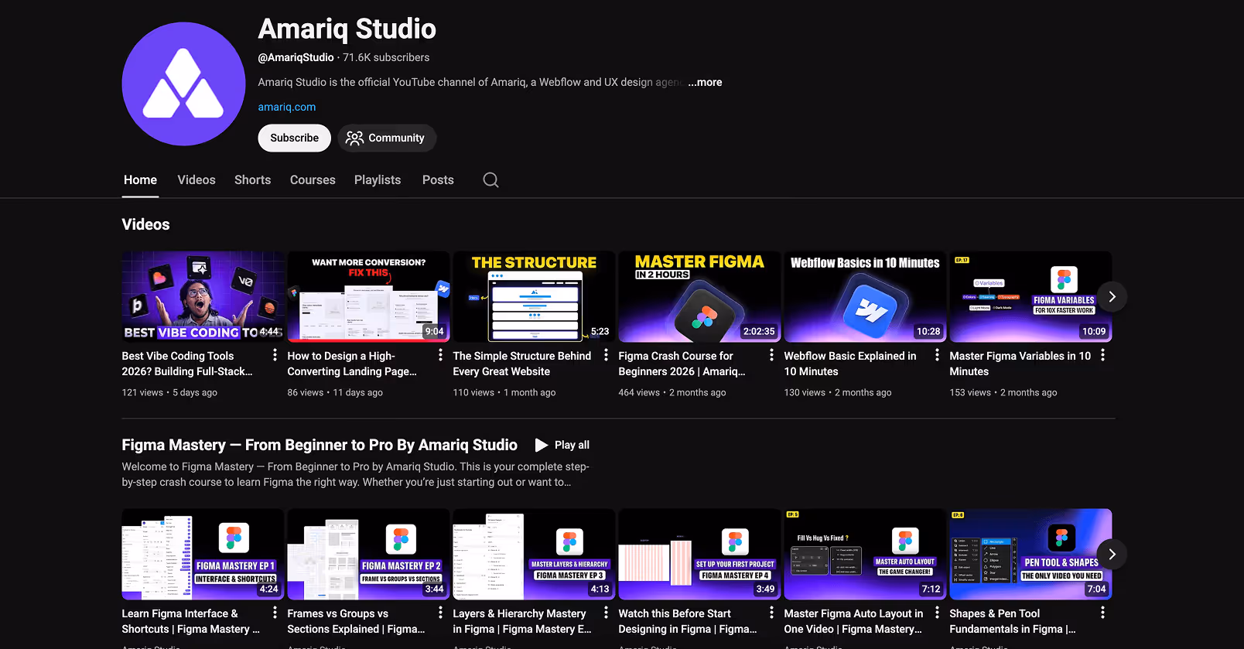Switch to the Courses tab
The height and width of the screenshot is (649, 1244).
point(313,179)
